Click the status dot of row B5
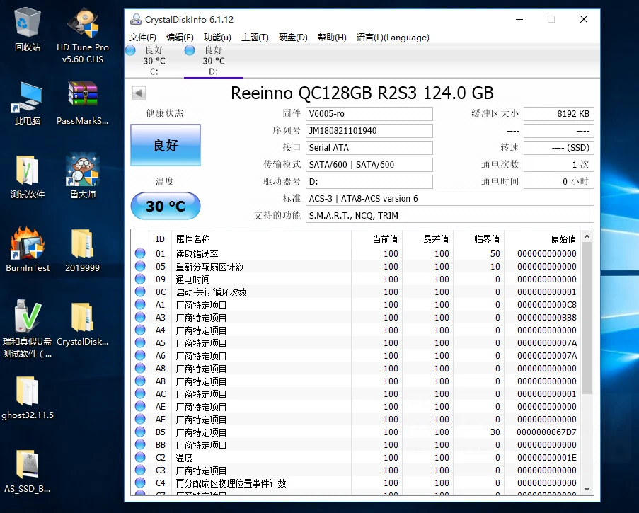The width and height of the screenshot is (639, 513). pos(140,432)
